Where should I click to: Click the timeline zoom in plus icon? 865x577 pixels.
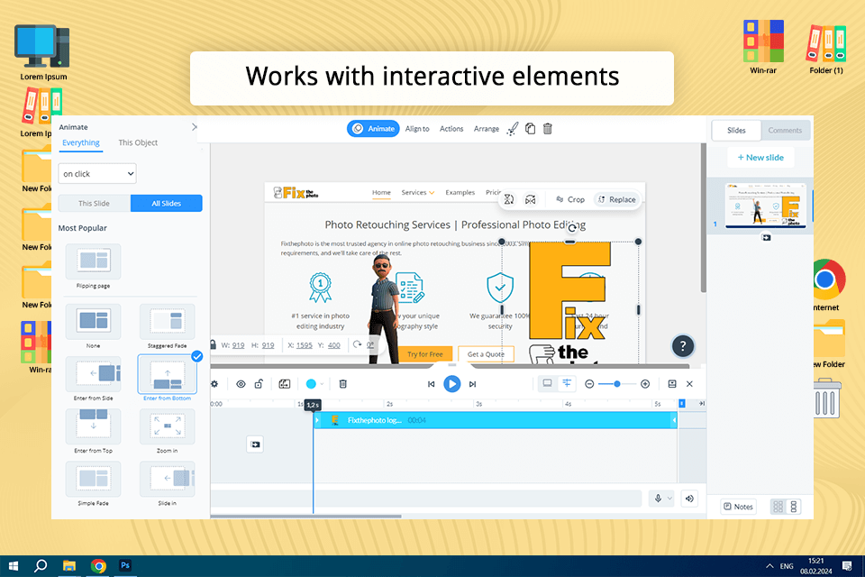point(645,384)
